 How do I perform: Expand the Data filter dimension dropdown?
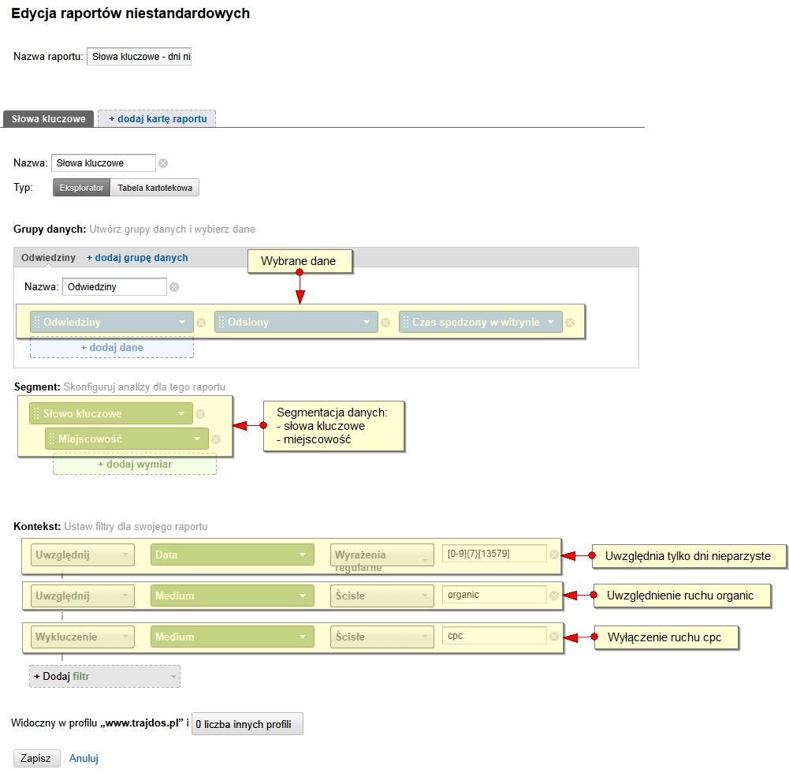point(232,555)
